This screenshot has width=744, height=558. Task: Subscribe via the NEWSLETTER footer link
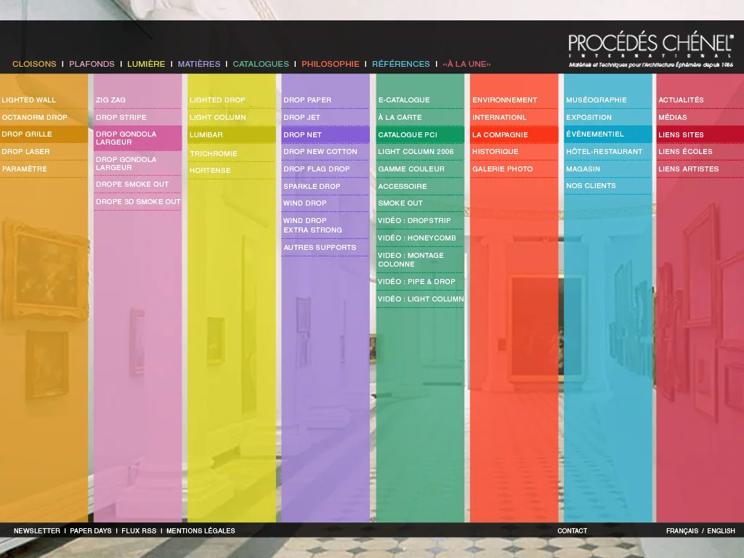(x=37, y=531)
